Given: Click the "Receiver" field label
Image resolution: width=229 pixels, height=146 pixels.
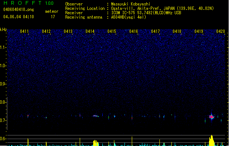Looking at the screenshot, I should [x=74, y=13].
